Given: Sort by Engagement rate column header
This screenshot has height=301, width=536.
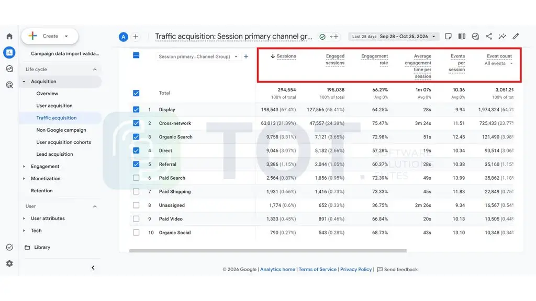Looking at the screenshot, I should [x=375, y=60].
